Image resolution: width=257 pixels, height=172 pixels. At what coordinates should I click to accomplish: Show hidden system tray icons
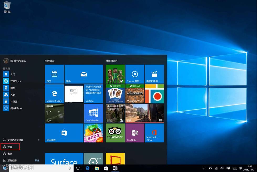click(204, 168)
